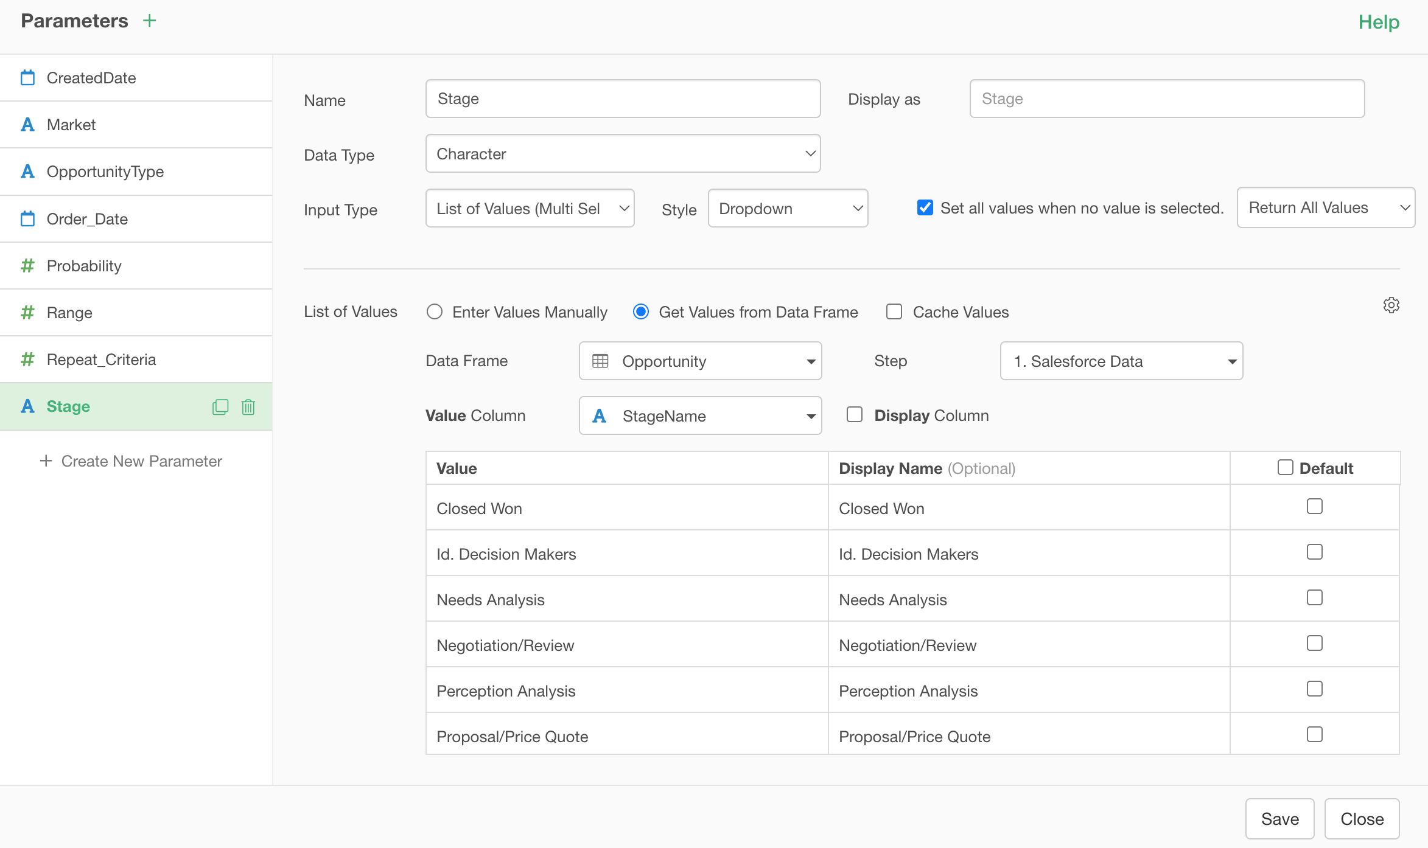Image resolution: width=1428 pixels, height=848 pixels.
Task: Expand the Data Frame Opportunity dropdown
Action: pyautogui.click(x=700, y=361)
